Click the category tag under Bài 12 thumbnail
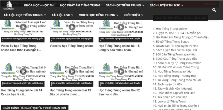Image resolution: width=223 pixels, height=110 pixels. 120,84
